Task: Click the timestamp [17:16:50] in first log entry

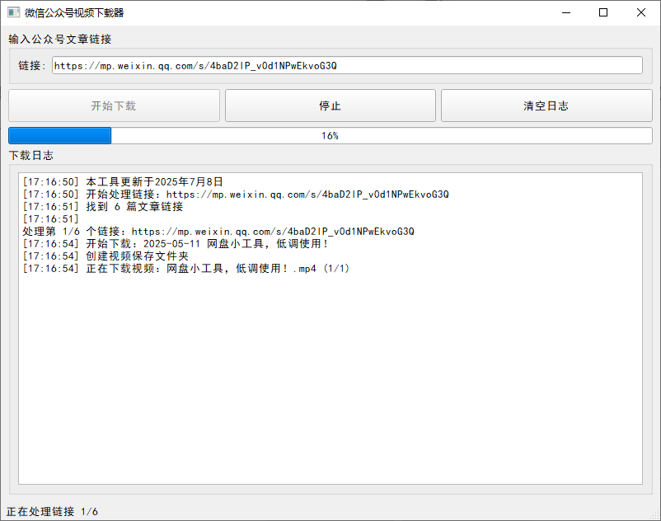Action: 52,181
